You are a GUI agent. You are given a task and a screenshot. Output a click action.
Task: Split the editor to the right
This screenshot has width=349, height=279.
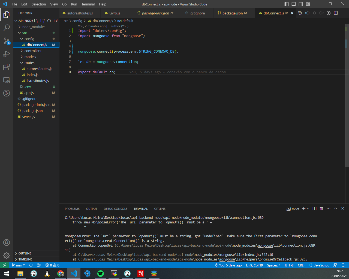pyautogui.click(x=336, y=13)
